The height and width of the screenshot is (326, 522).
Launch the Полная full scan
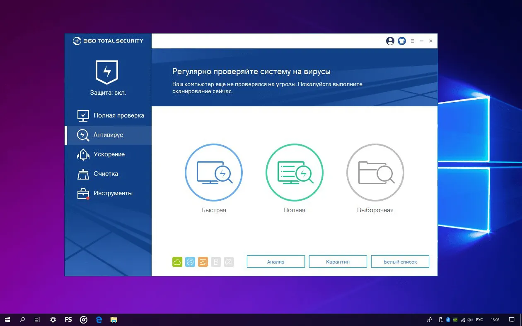(x=294, y=173)
